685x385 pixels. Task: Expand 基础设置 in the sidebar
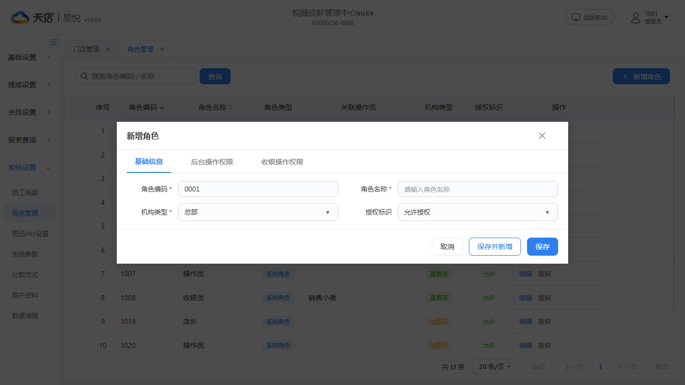[30, 57]
